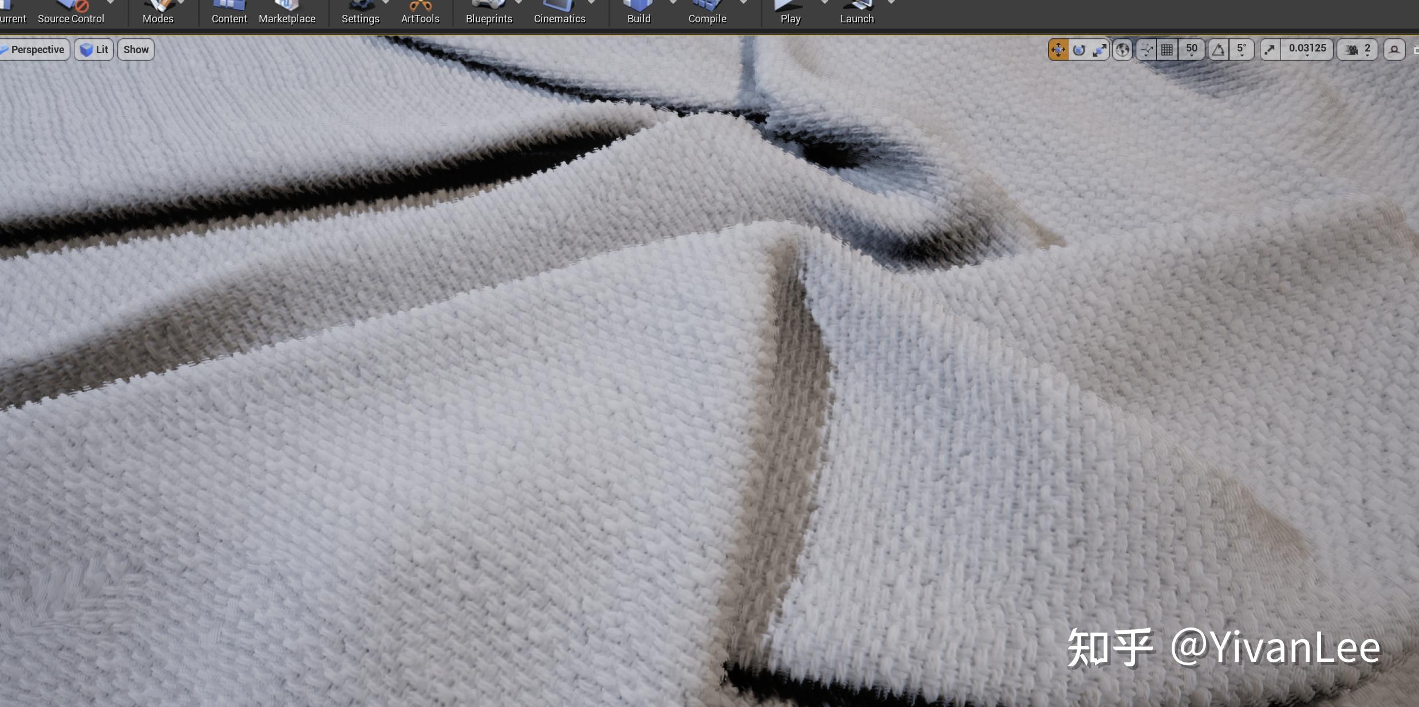Open the surface snapping options icon

pos(1146,50)
